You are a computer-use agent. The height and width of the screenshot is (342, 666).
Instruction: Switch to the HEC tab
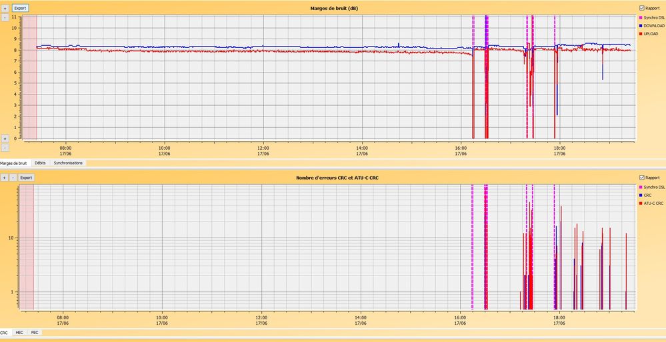point(19,332)
